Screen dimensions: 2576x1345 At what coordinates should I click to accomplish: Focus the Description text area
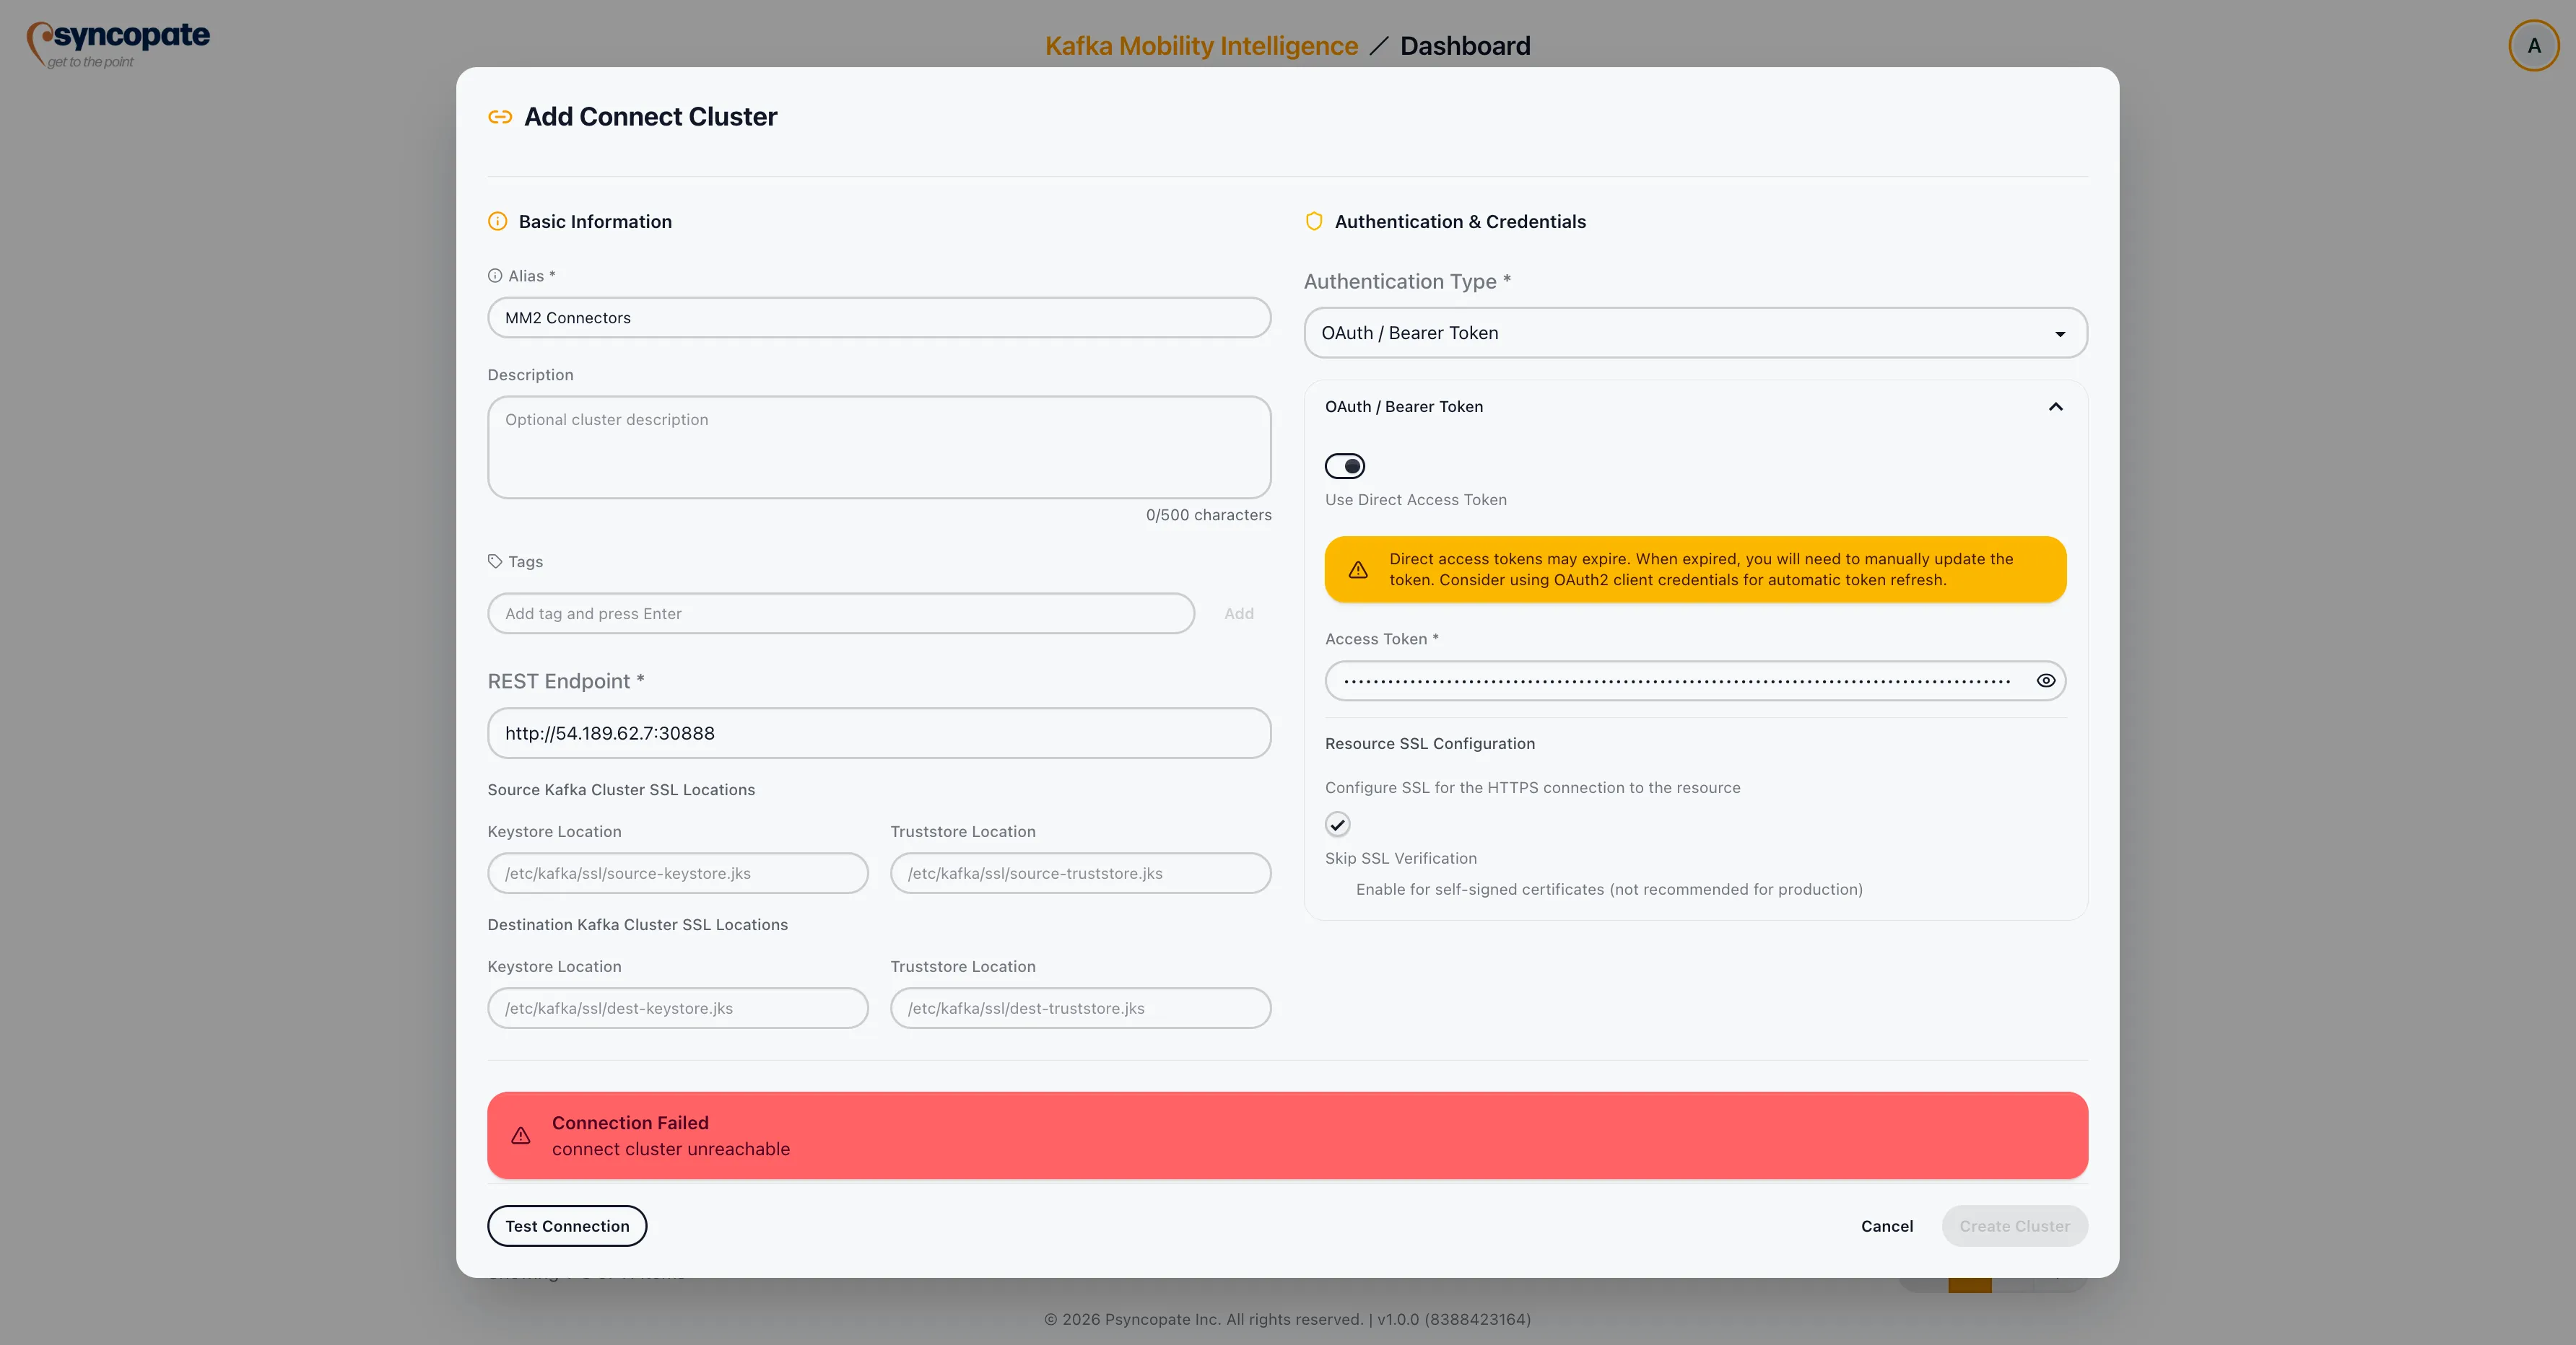tap(879, 447)
